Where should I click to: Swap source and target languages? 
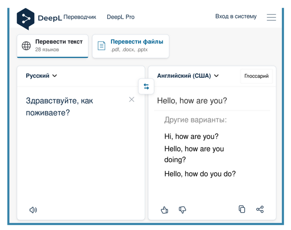pyautogui.click(x=146, y=86)
